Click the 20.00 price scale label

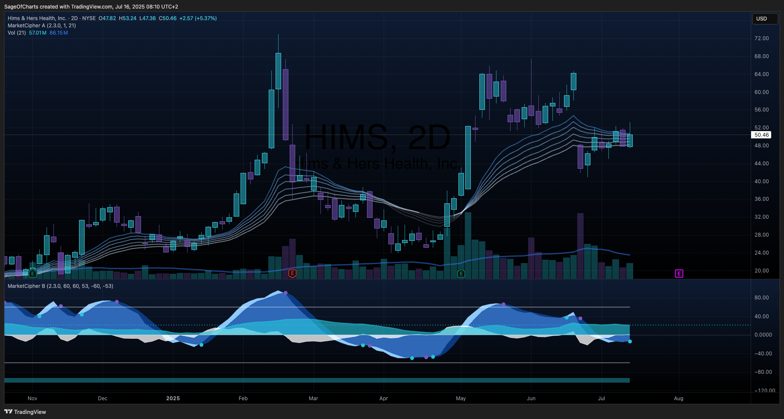[761, 271]
